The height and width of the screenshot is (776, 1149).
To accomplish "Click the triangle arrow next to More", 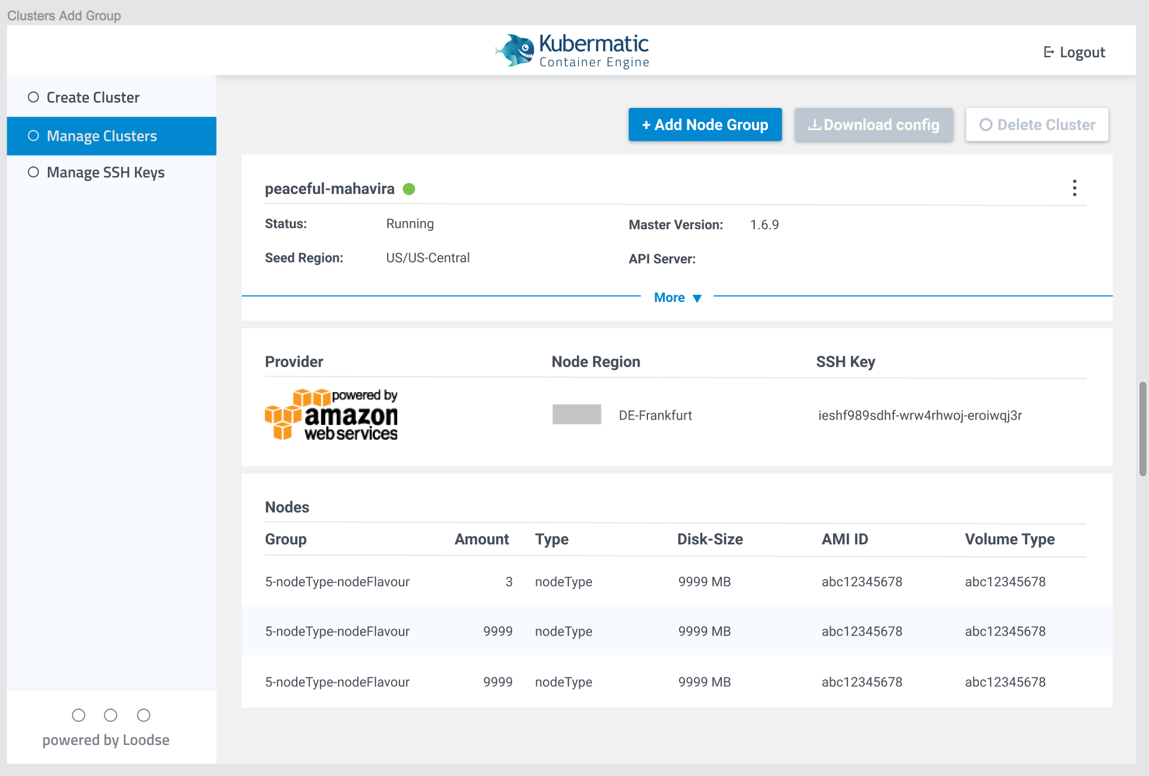I will click(x=698, y=298).
